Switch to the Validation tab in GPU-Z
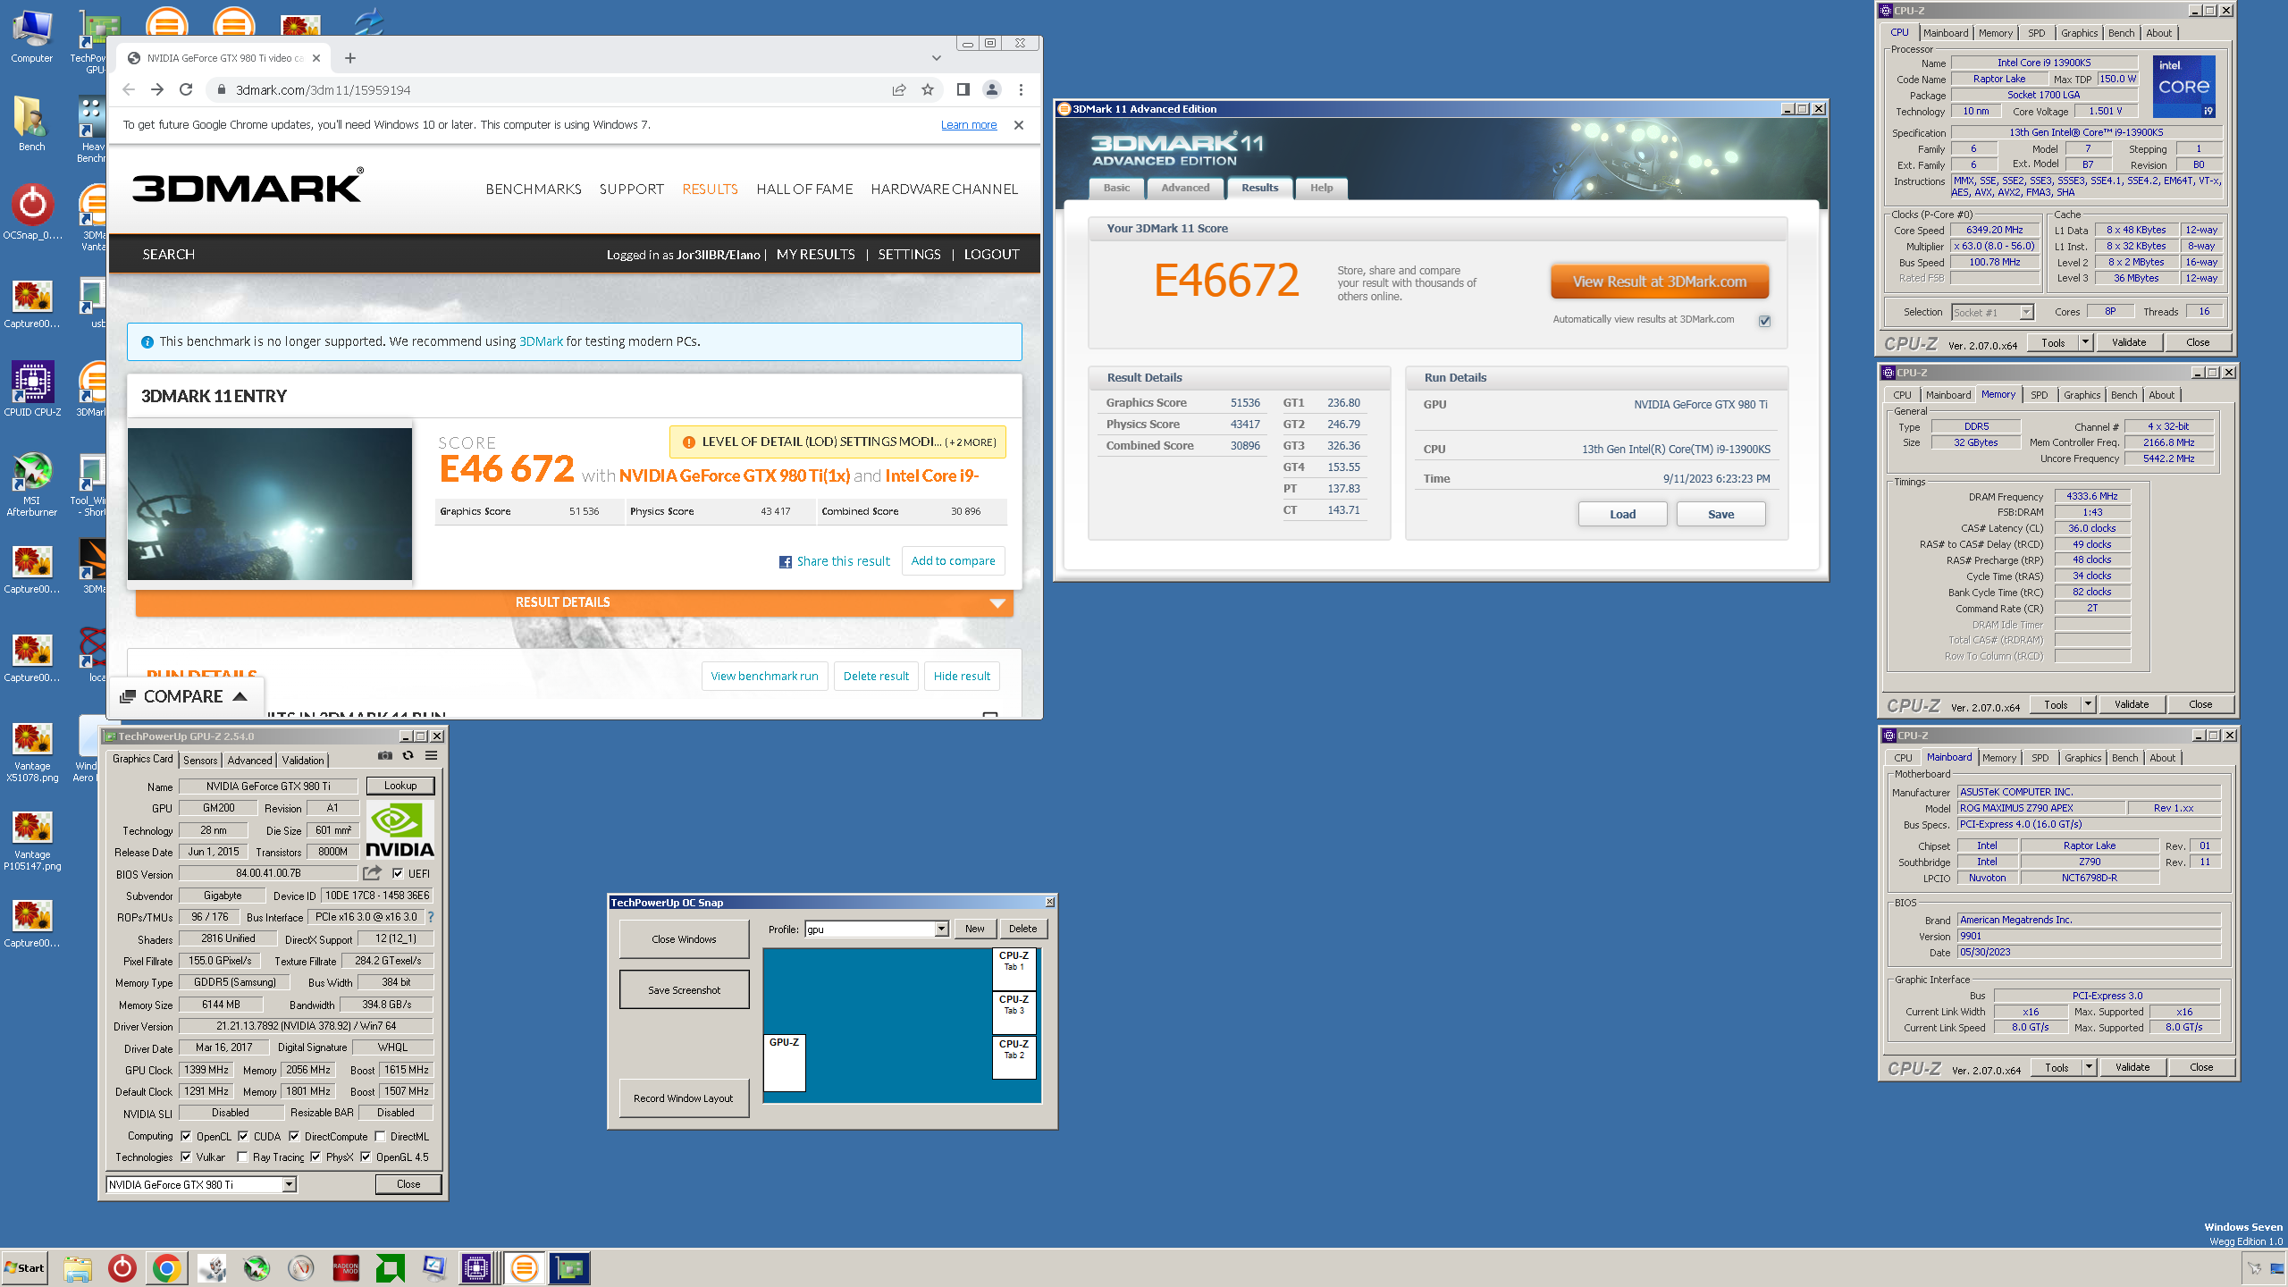Viewport: 2288px width, 1287px height. pyautogui.click(x=303, y=760)
